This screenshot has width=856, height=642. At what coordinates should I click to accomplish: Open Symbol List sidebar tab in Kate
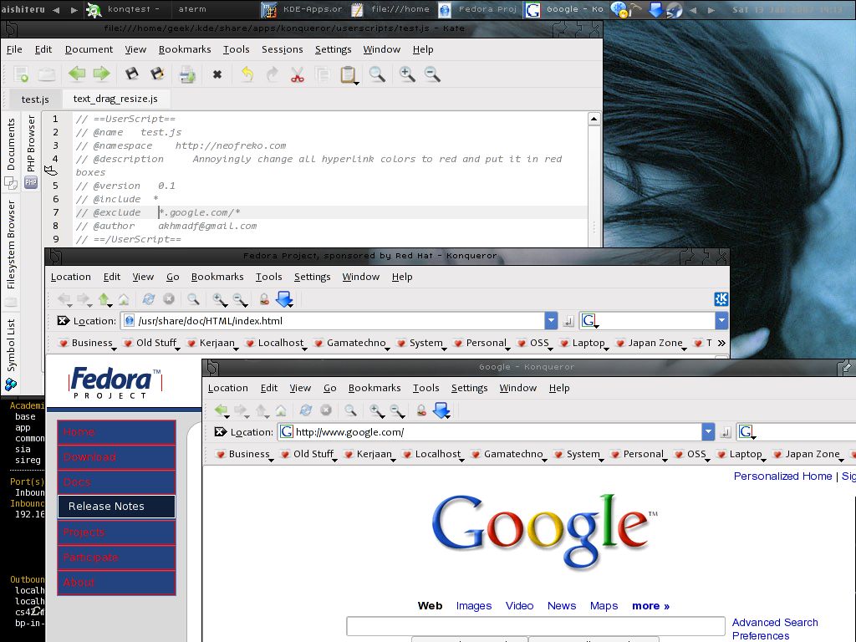click(x=12, y=354)
